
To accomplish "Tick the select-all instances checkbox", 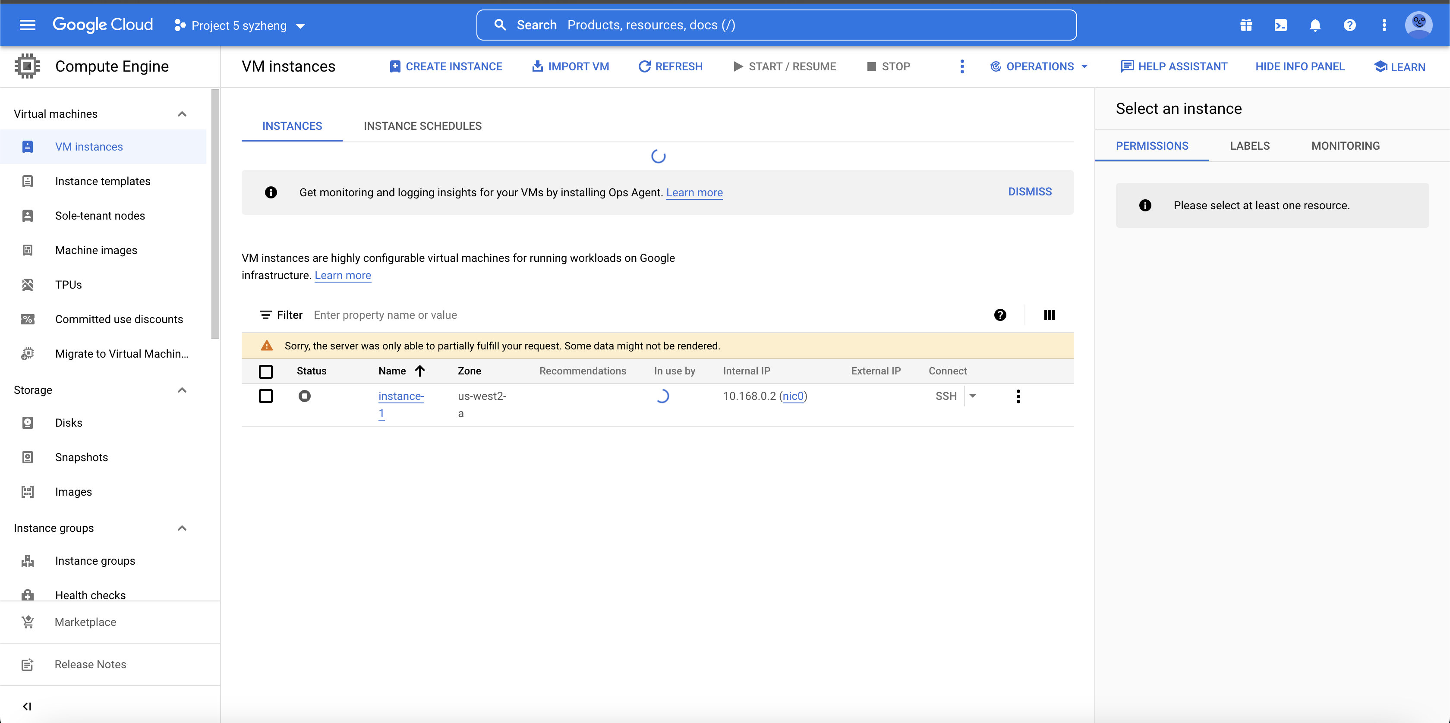I will coord(266,371).
